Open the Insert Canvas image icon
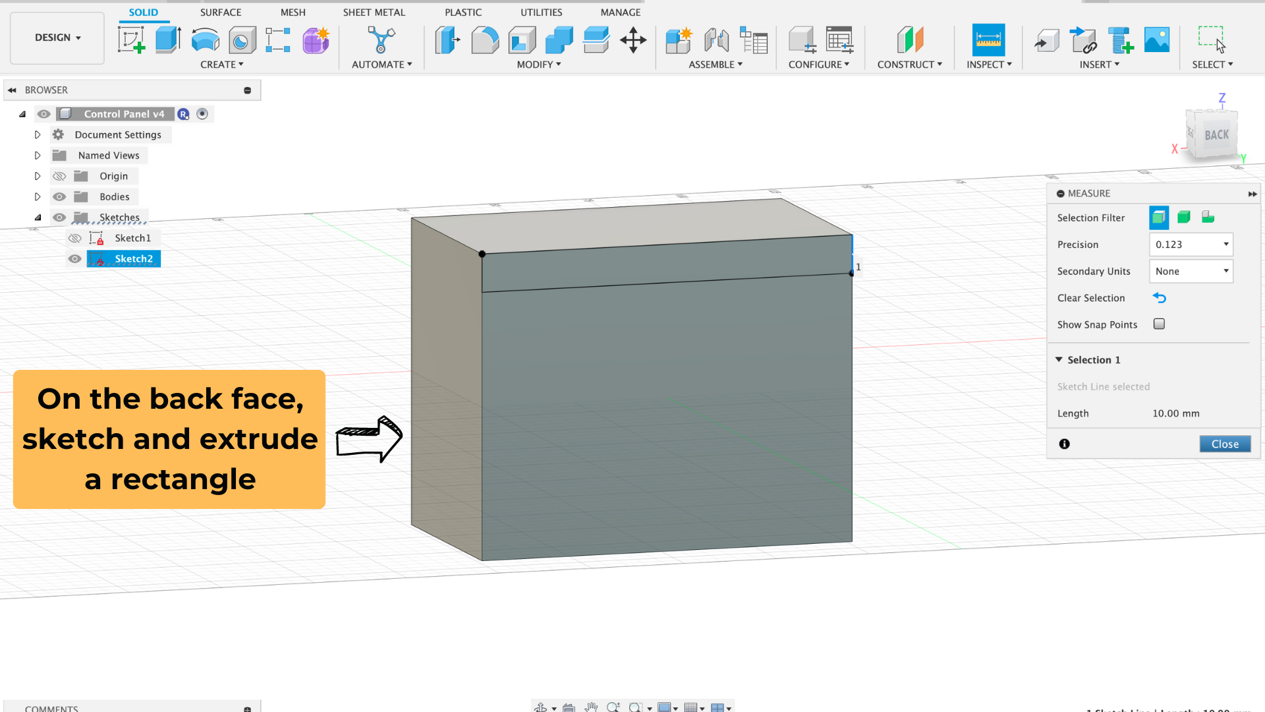 point(1157,40)
